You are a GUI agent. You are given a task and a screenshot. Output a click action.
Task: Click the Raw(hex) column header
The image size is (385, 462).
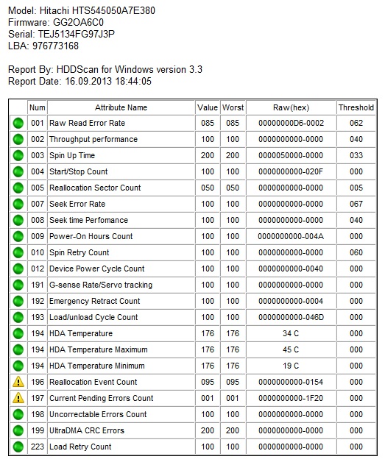coord(291,107)
